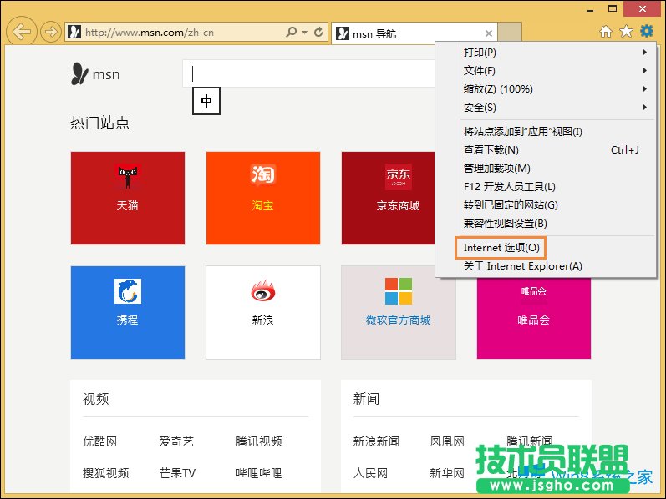666x499 pixels.
Task: Select 管理加载项(M) menu entry
Action: 497,169
